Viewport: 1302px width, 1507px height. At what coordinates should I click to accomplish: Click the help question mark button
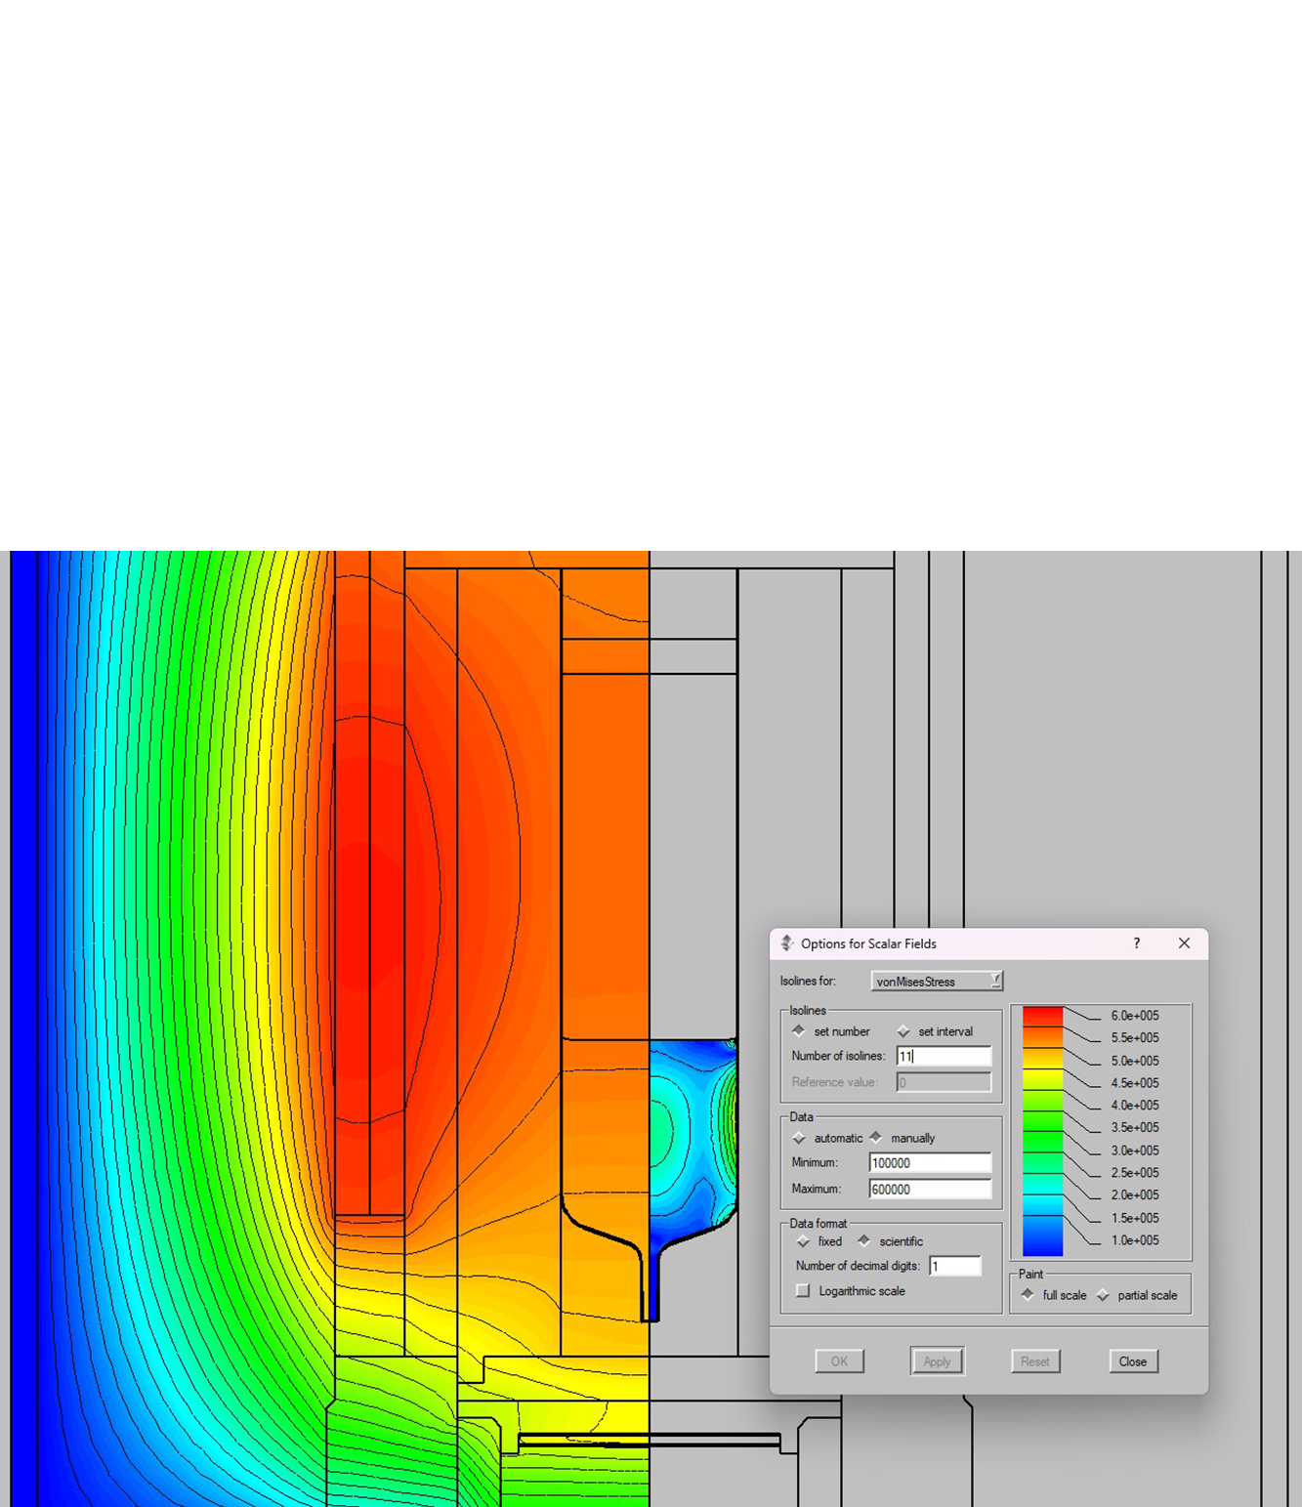1136,943
